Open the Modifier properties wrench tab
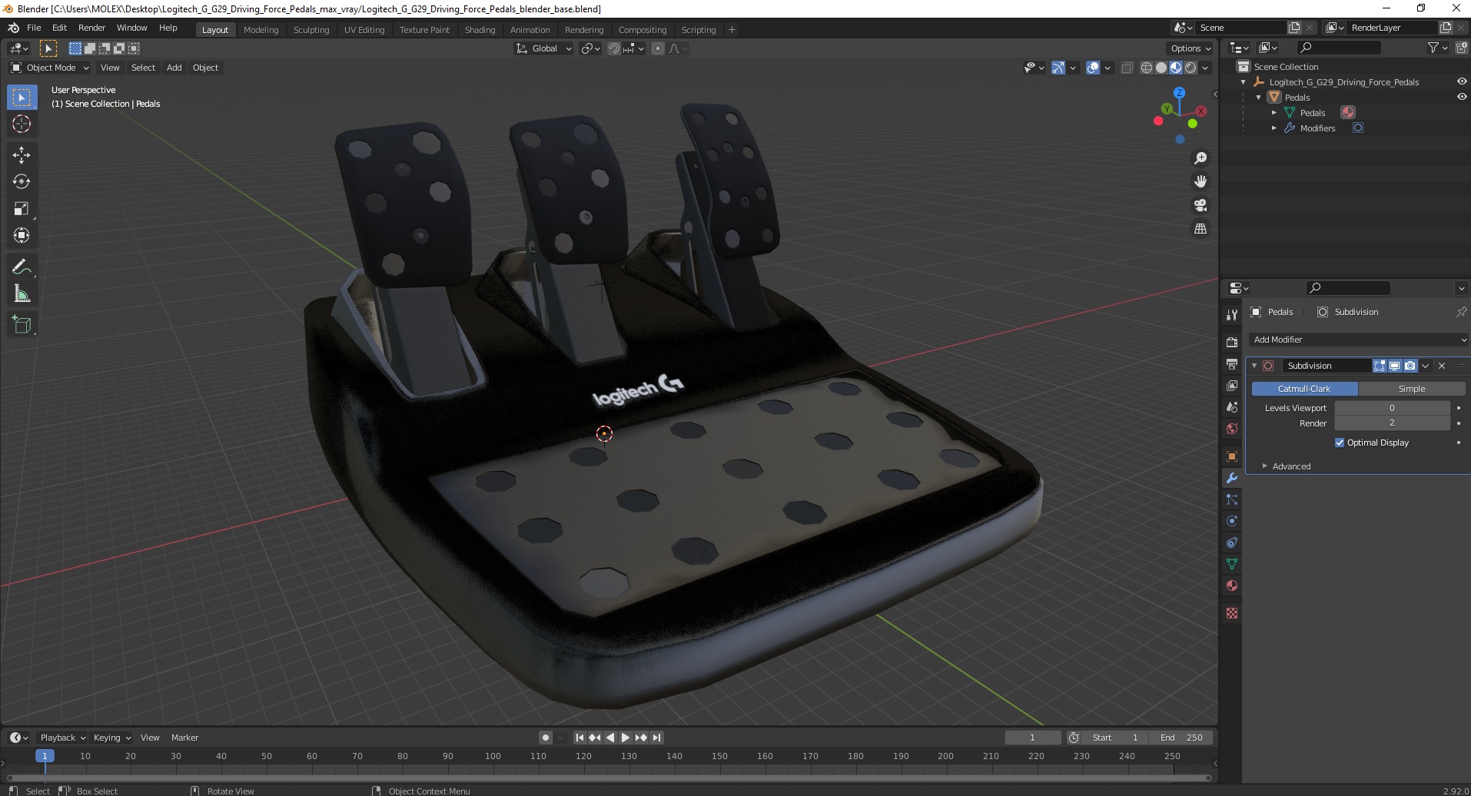 1232,478
